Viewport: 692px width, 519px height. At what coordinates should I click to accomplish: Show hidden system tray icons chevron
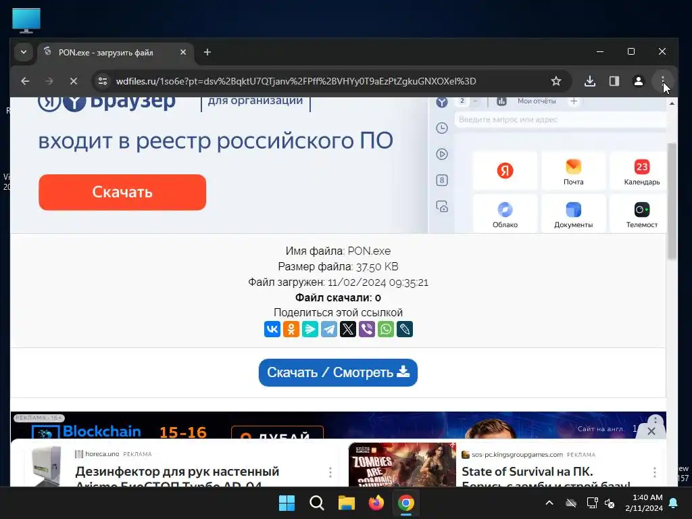[549, 503]
